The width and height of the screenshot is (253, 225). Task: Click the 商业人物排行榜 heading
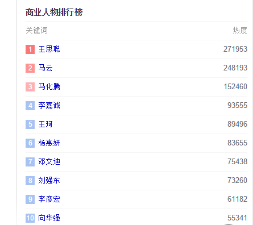pyautogui.click(x=54, y=13)
